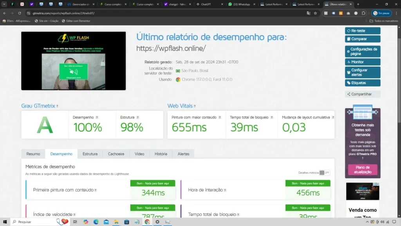Click the Grau GTmetrix help icon
The width and height of the screenshot is (401, 226).
point(57,106)
